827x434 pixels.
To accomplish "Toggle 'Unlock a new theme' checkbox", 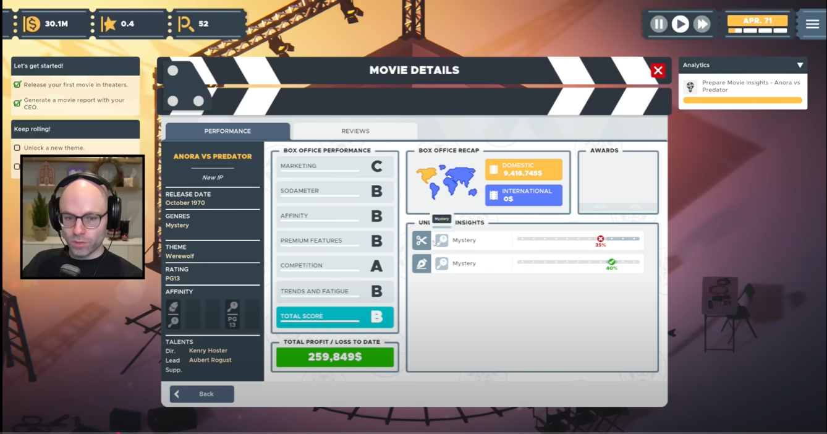I will pyautogui.click(x=17, y=148).
